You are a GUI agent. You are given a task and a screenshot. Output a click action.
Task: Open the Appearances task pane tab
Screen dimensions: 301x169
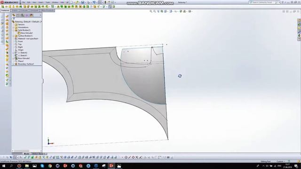point(299,36)
